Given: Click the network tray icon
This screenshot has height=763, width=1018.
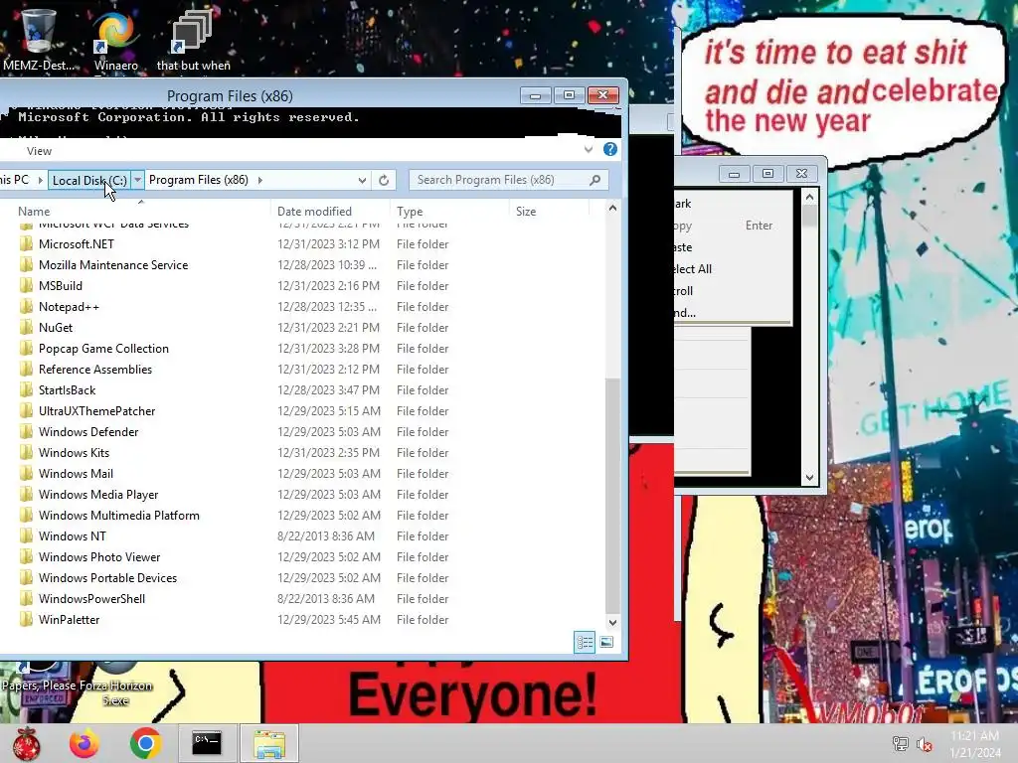Looking at the screenshot, I should pyautogui.click(x=901, y=743).
